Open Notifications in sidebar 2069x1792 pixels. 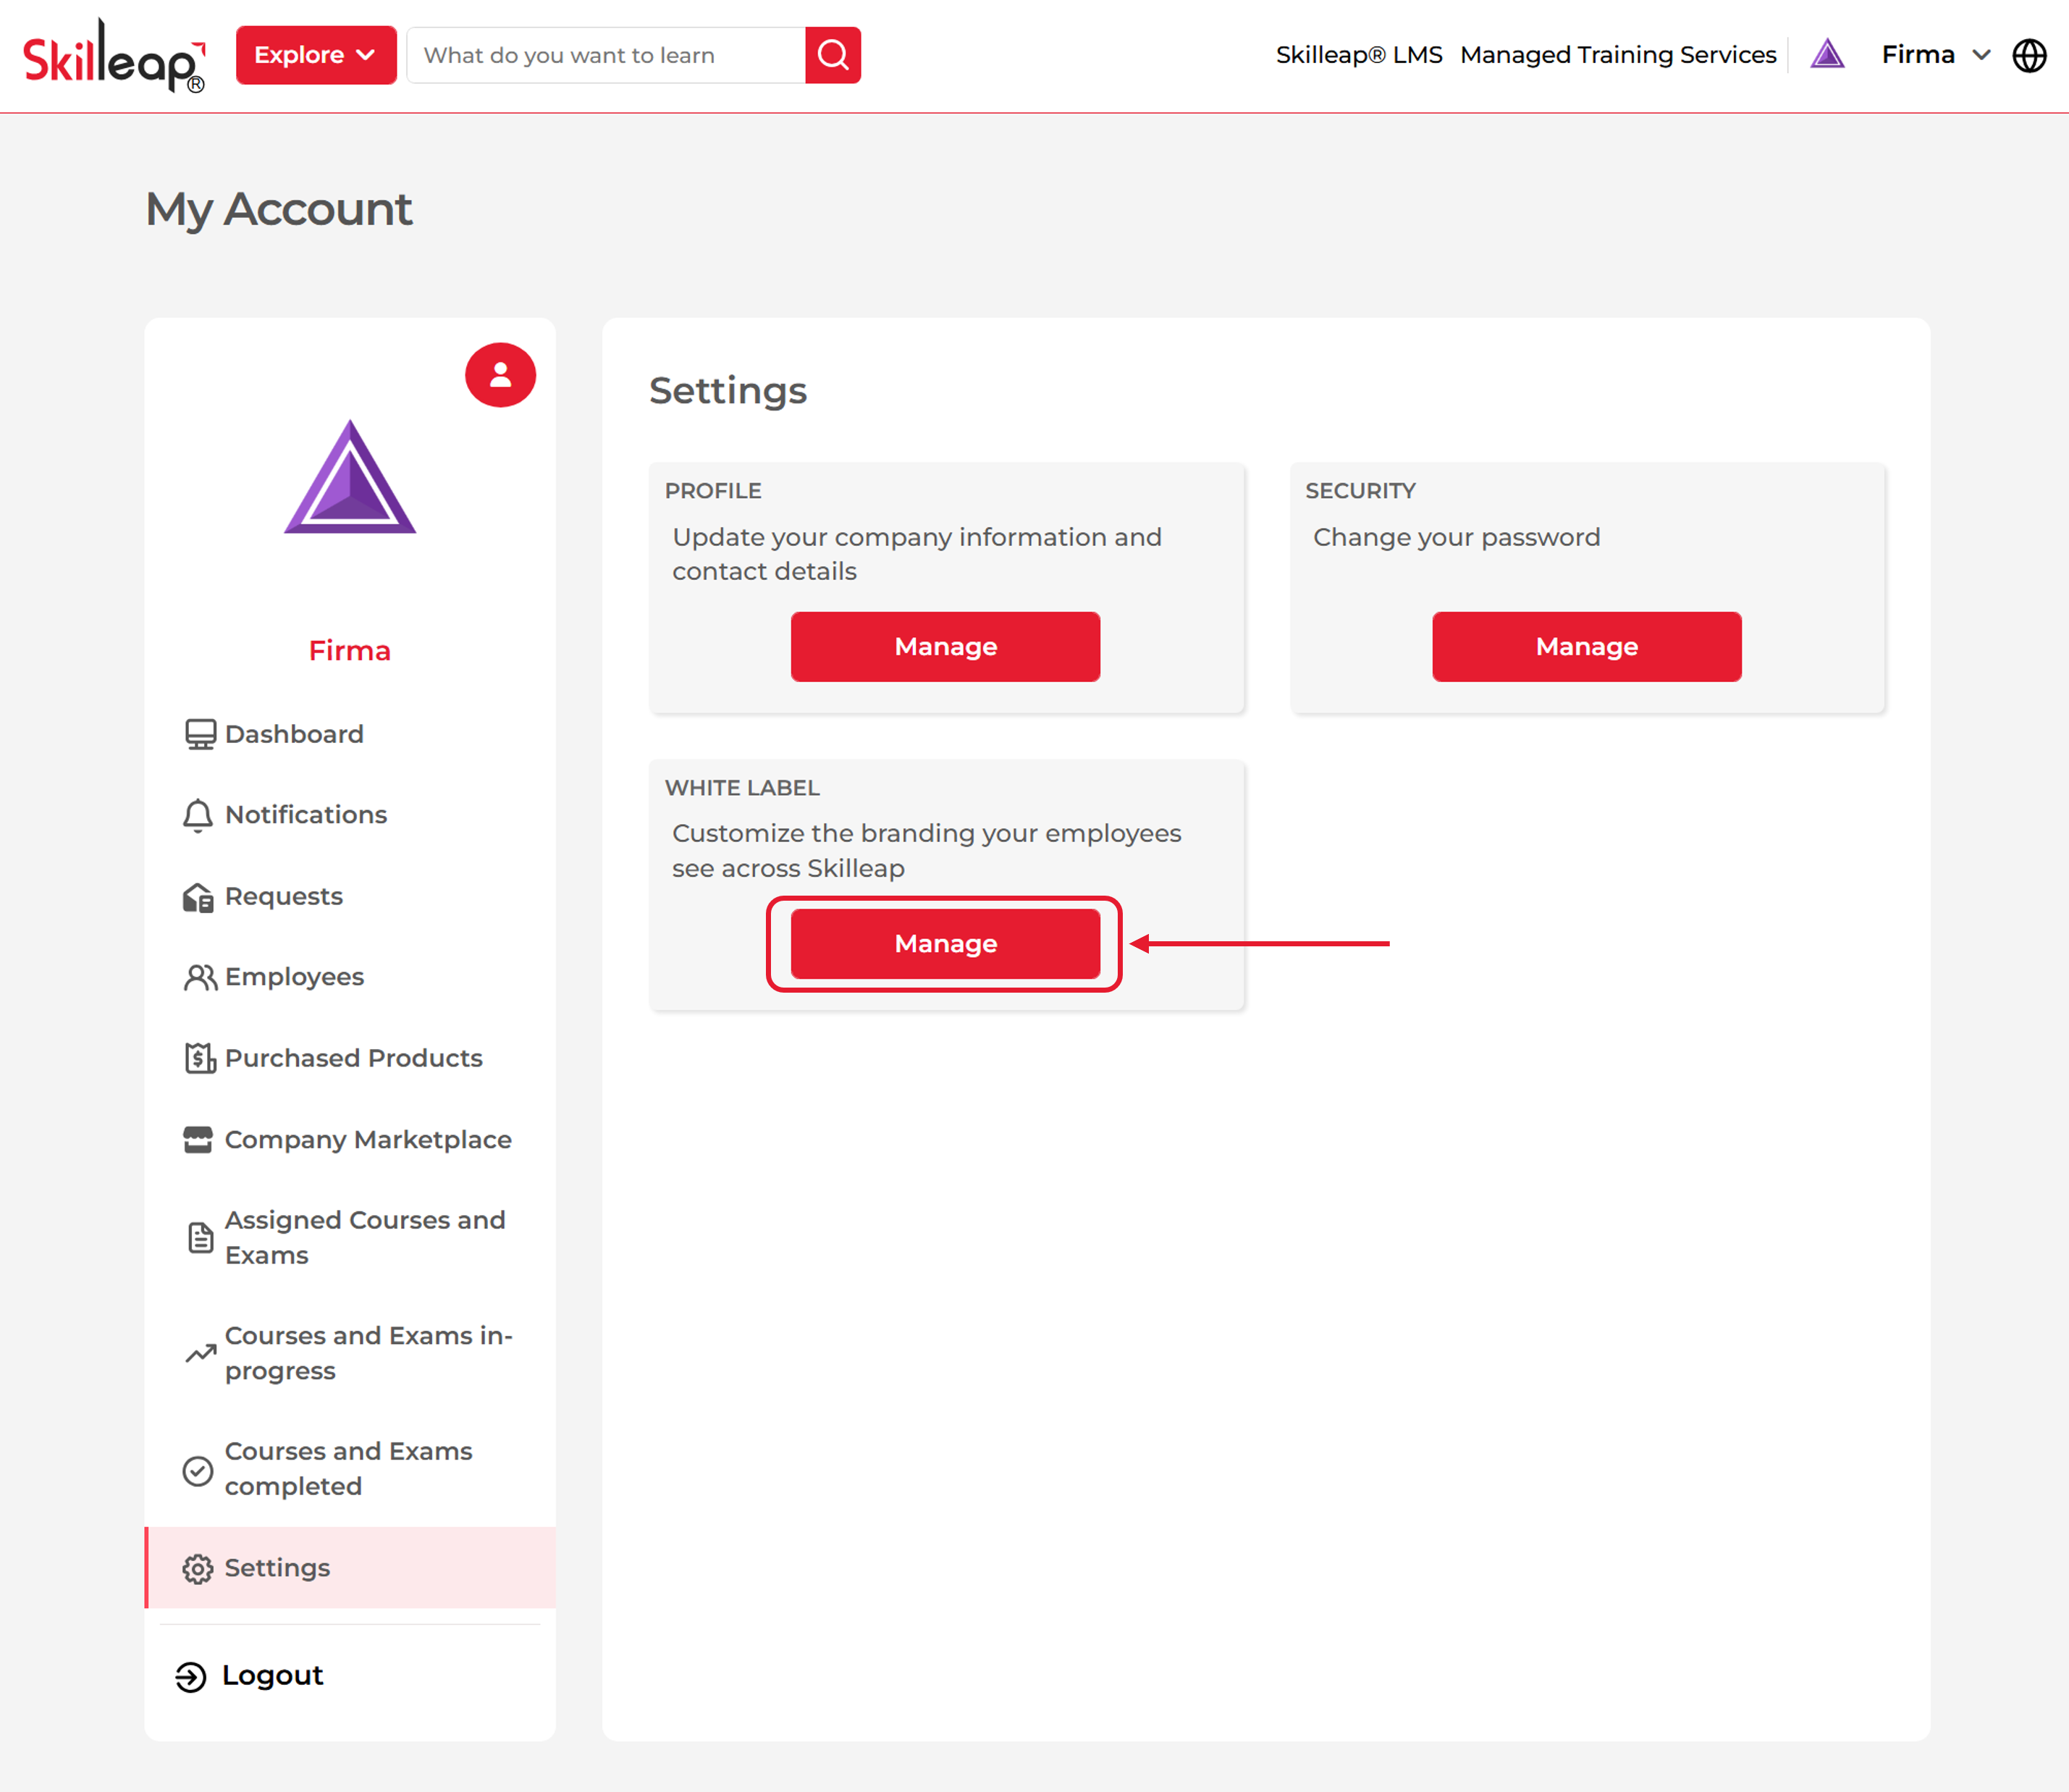click(x=306, y=815)
